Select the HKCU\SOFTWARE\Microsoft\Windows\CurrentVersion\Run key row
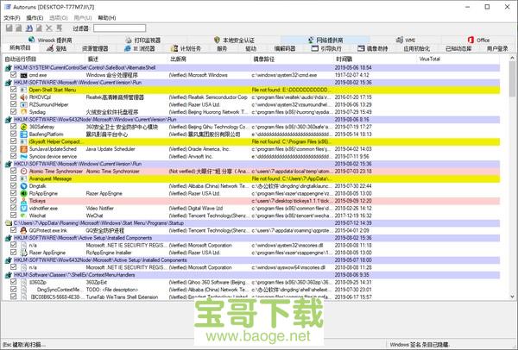Screen dimensions: 518x350 tap(252, 164)
